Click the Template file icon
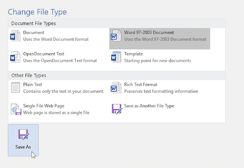The width and height of the screenshot is (244, 168). point(116,57)
